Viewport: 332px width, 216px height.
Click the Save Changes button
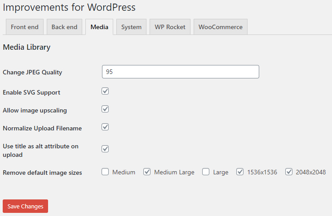coord(26,206)
